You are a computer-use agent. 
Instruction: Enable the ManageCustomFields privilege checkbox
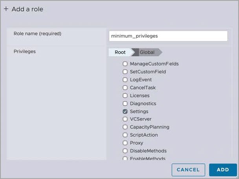click(125, 64)
